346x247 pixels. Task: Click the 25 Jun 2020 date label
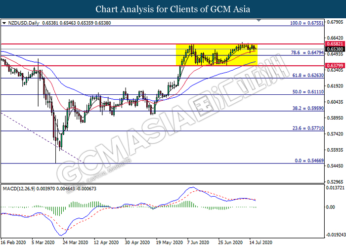[x=230, y=243]
